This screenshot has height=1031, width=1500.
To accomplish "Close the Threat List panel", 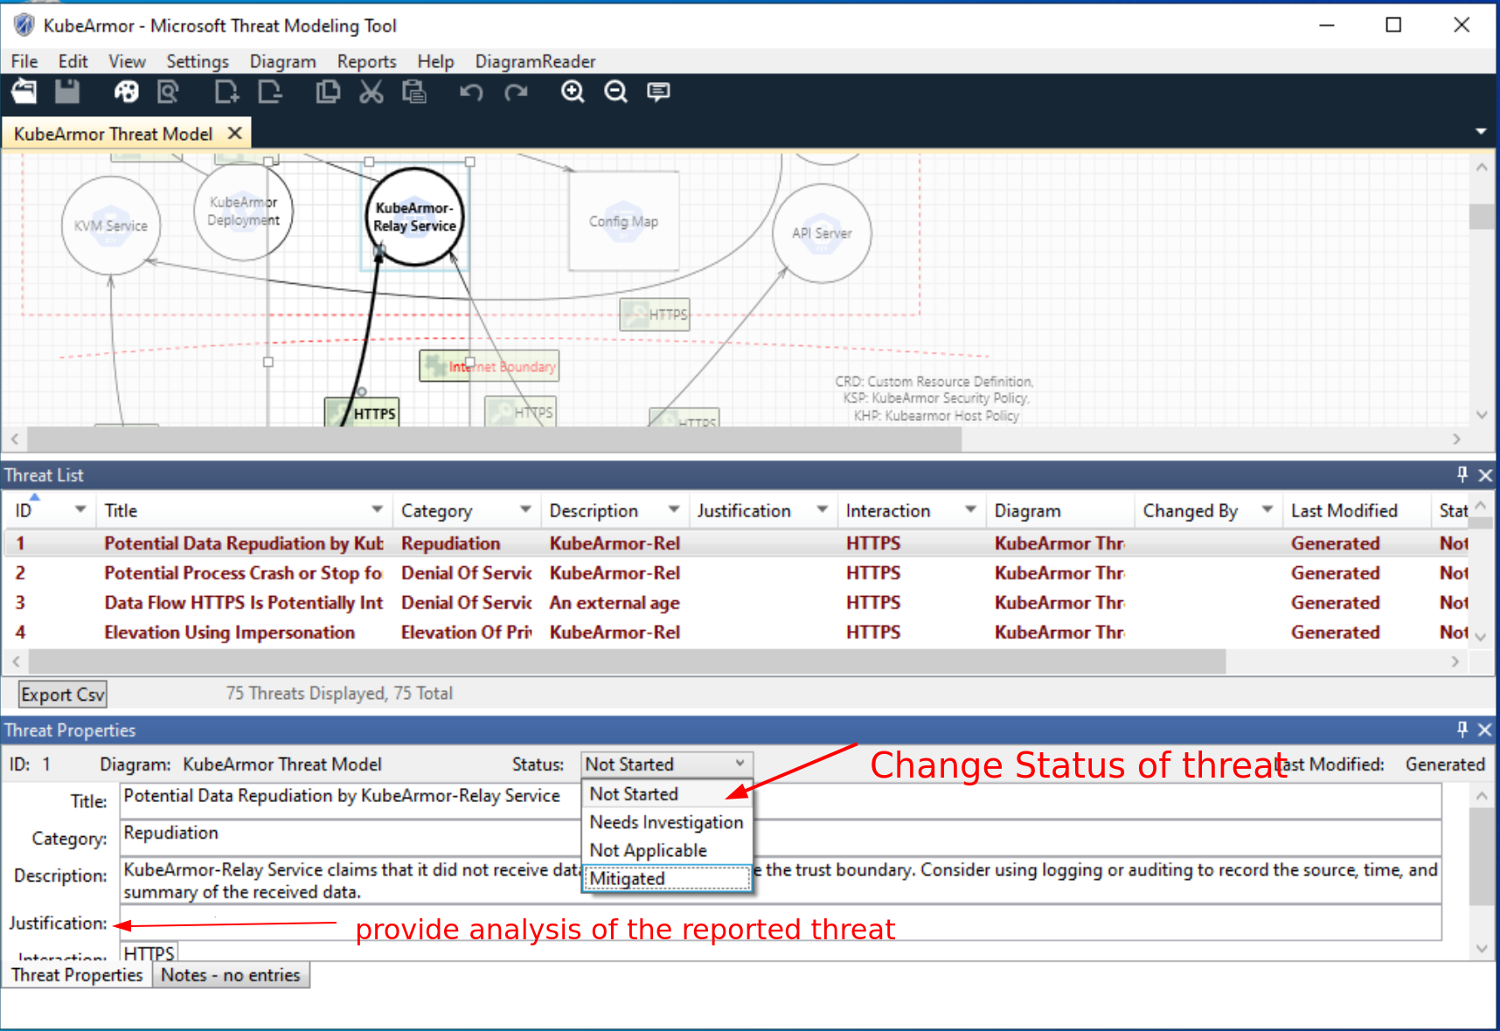I will (x=1484, y=475).
